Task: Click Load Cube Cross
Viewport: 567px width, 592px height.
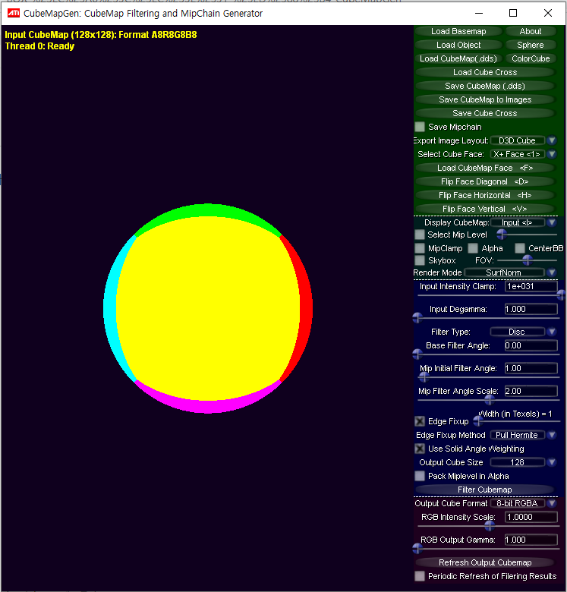Action: (x=485, y=72)
